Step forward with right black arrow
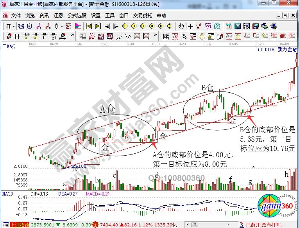The height and width of the screenshot is (228, 299). tap(116, 26)
